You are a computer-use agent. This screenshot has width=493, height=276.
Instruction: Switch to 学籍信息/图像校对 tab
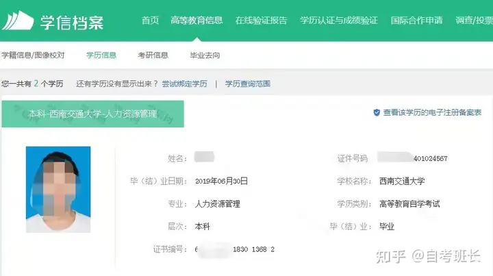tap(33, 55)
